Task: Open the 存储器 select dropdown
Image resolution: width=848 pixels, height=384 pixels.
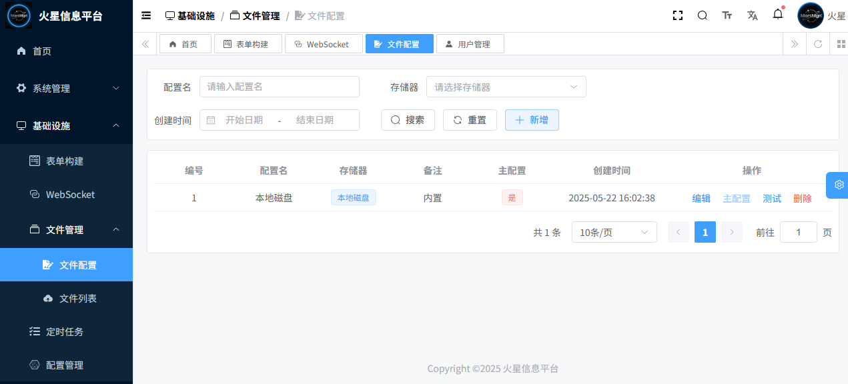Action: click(x=506, y=87)
